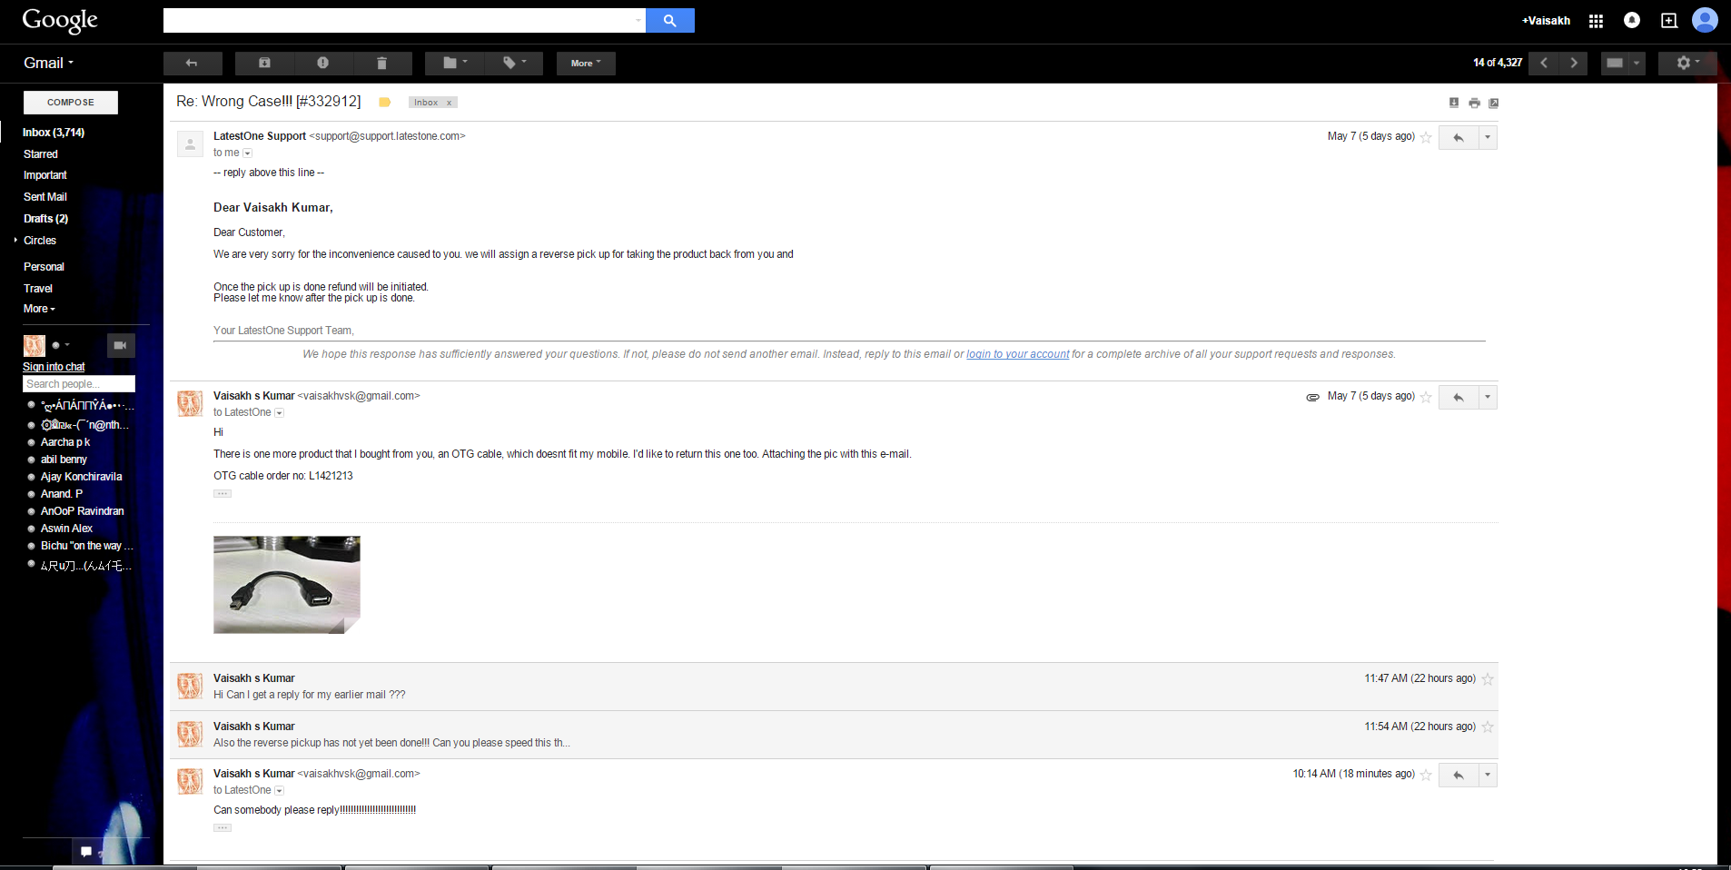Reply to the LatestOne Support message
Viewport: 1731px width, 870px height.
pyautogui.click(x=1459, y=137)
